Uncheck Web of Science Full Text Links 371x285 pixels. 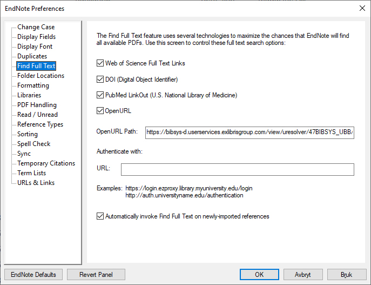click(100, 63)
